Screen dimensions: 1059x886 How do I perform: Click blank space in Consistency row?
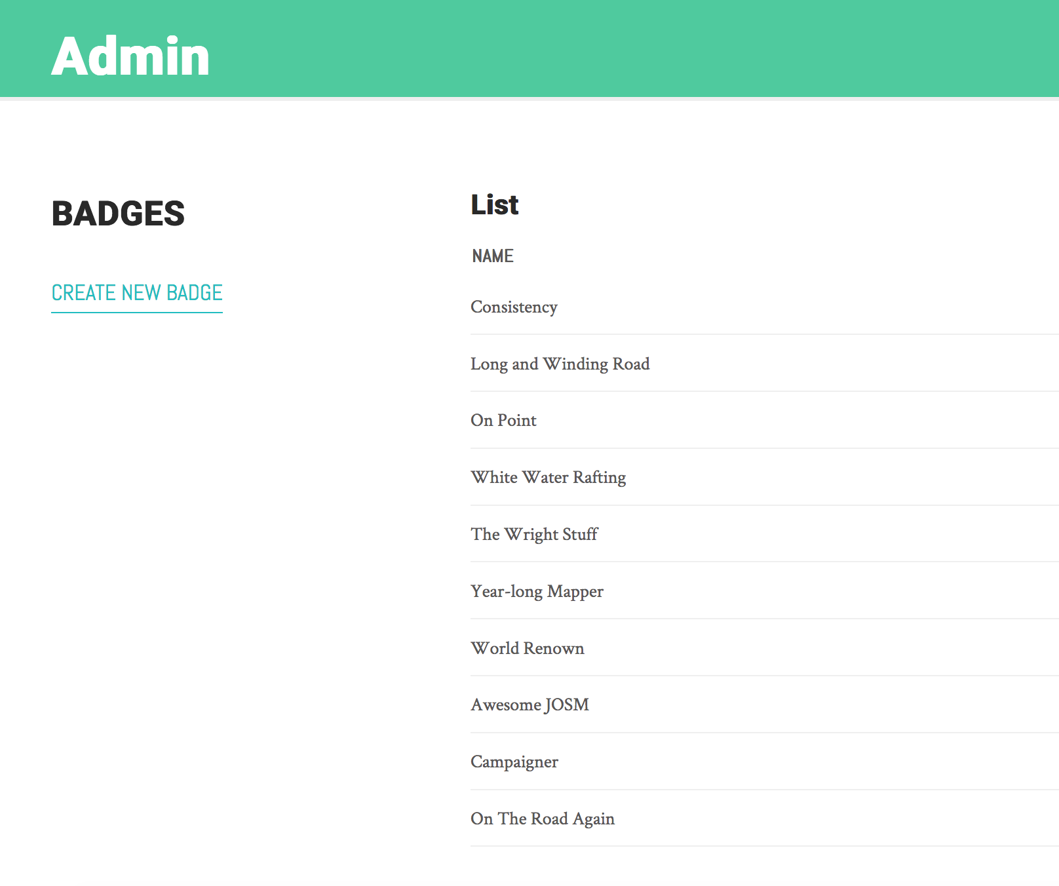(x=806, y=307)
